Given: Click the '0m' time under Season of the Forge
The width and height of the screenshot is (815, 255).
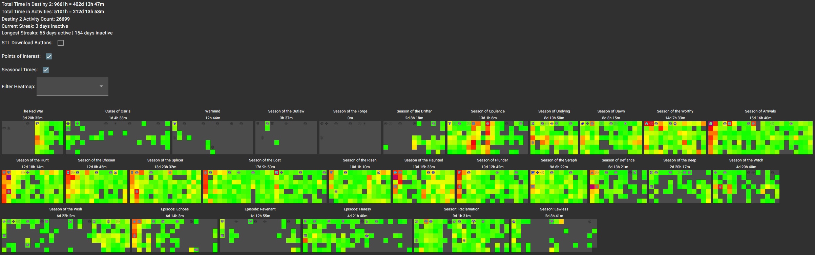Looking at the screenshot, I should [350, 118].
